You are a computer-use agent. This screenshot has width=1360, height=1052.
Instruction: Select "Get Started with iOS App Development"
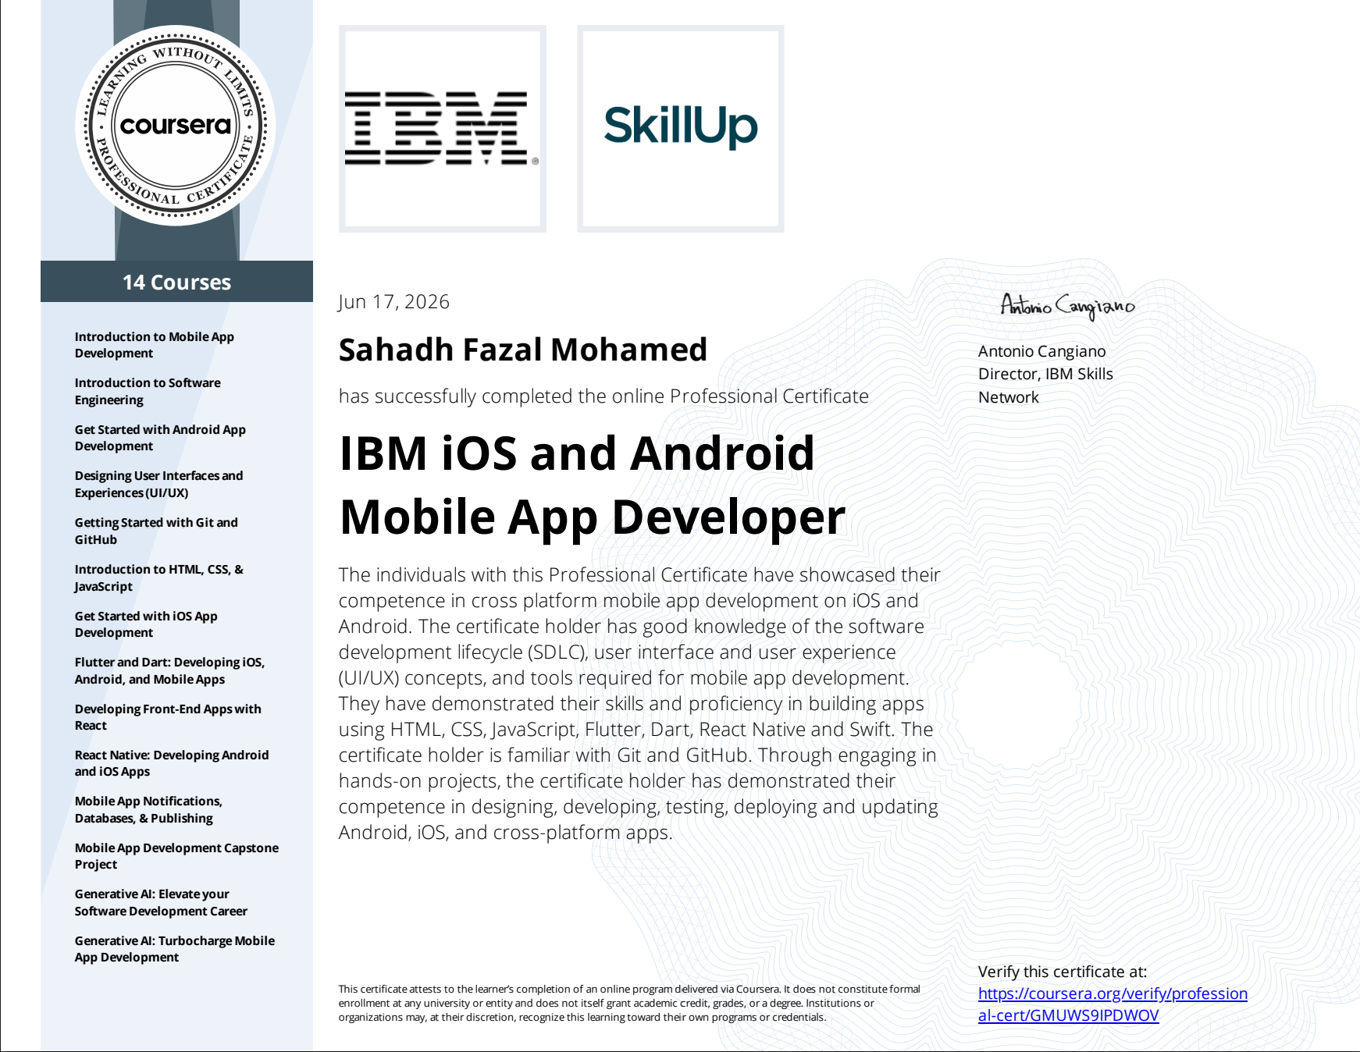pyautogui.click(x=146, y=624)
